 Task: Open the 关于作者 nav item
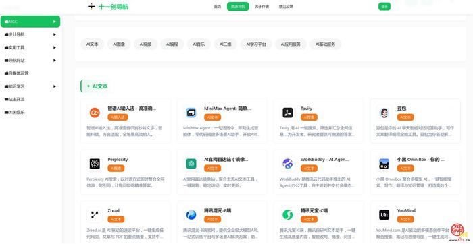click(262, 7)
